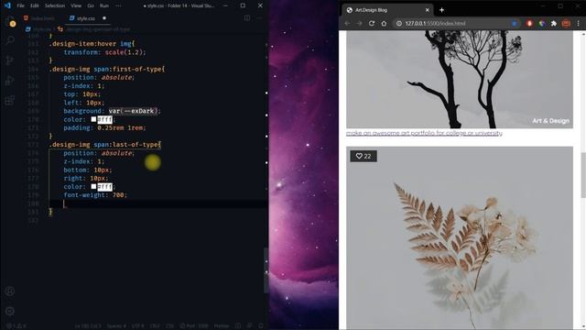Open the Extensions view
The height and width of the screenshot is (330, 586).
point(10,100)
